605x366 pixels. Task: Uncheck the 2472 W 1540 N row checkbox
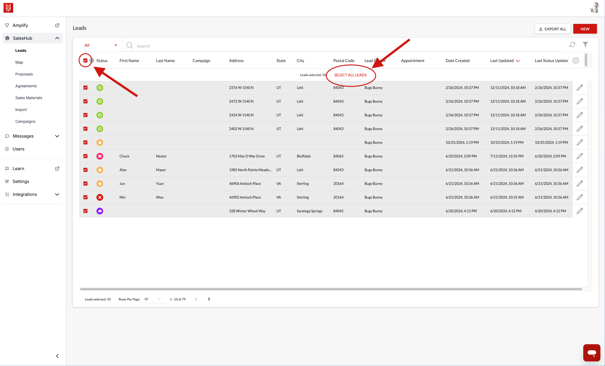[85, 101]
